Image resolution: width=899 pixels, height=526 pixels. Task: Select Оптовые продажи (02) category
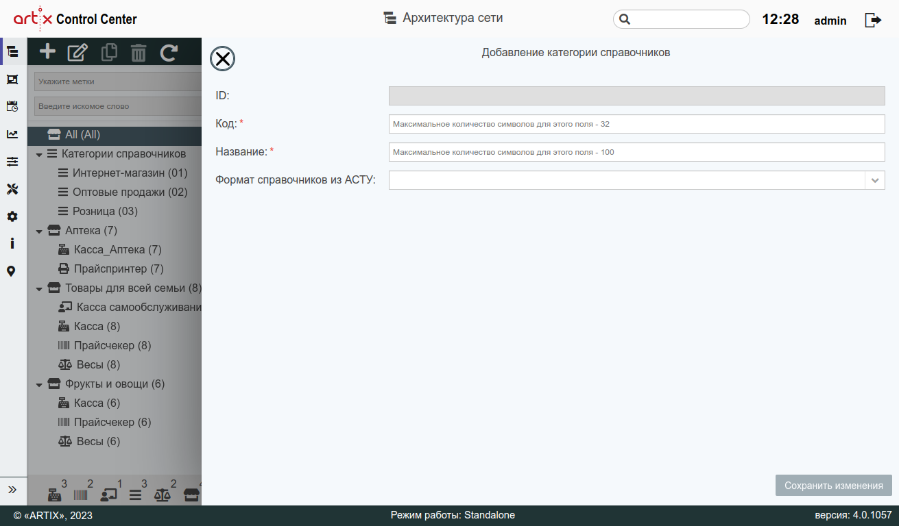coord(130,192)
